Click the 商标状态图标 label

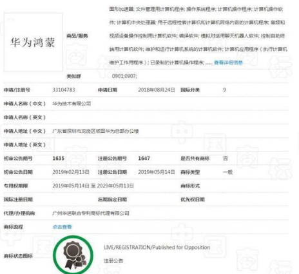click(x=18, y=256)
